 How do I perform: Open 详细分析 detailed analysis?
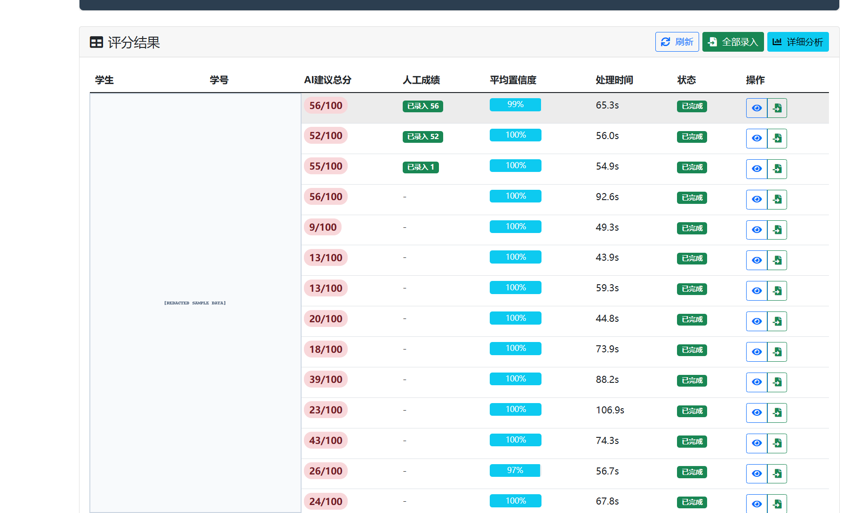point(798,42)
